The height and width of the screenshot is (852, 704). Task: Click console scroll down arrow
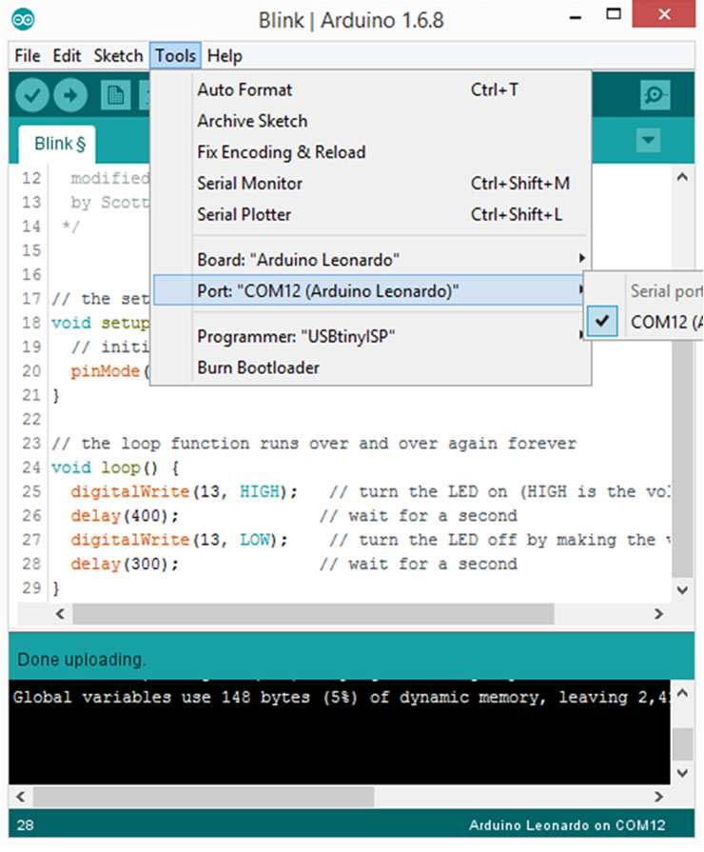click(x=682, y=773)
